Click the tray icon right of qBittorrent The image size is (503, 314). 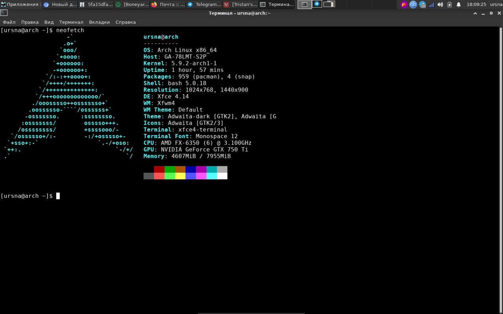(x=422, y=4)
